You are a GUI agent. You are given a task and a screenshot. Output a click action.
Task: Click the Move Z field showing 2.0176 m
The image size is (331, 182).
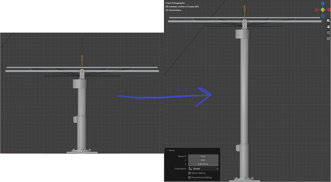(x=203, y=164)
